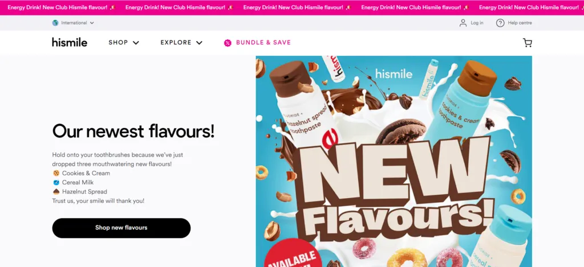Expand the SHOP menu chevron
584x267 pixels.
pos(136,43)
